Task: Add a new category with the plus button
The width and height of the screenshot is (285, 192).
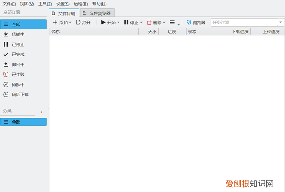Action: pos(41,112)
